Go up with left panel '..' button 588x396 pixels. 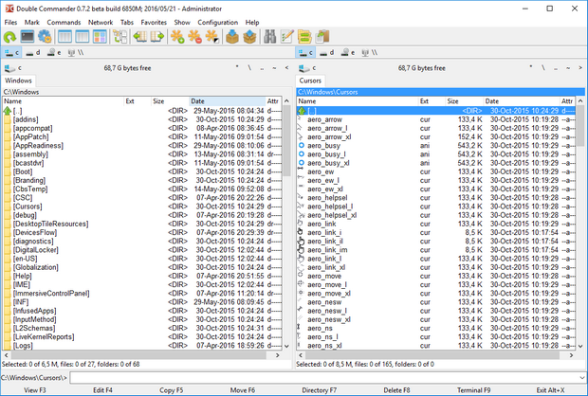tap(262, 68)
